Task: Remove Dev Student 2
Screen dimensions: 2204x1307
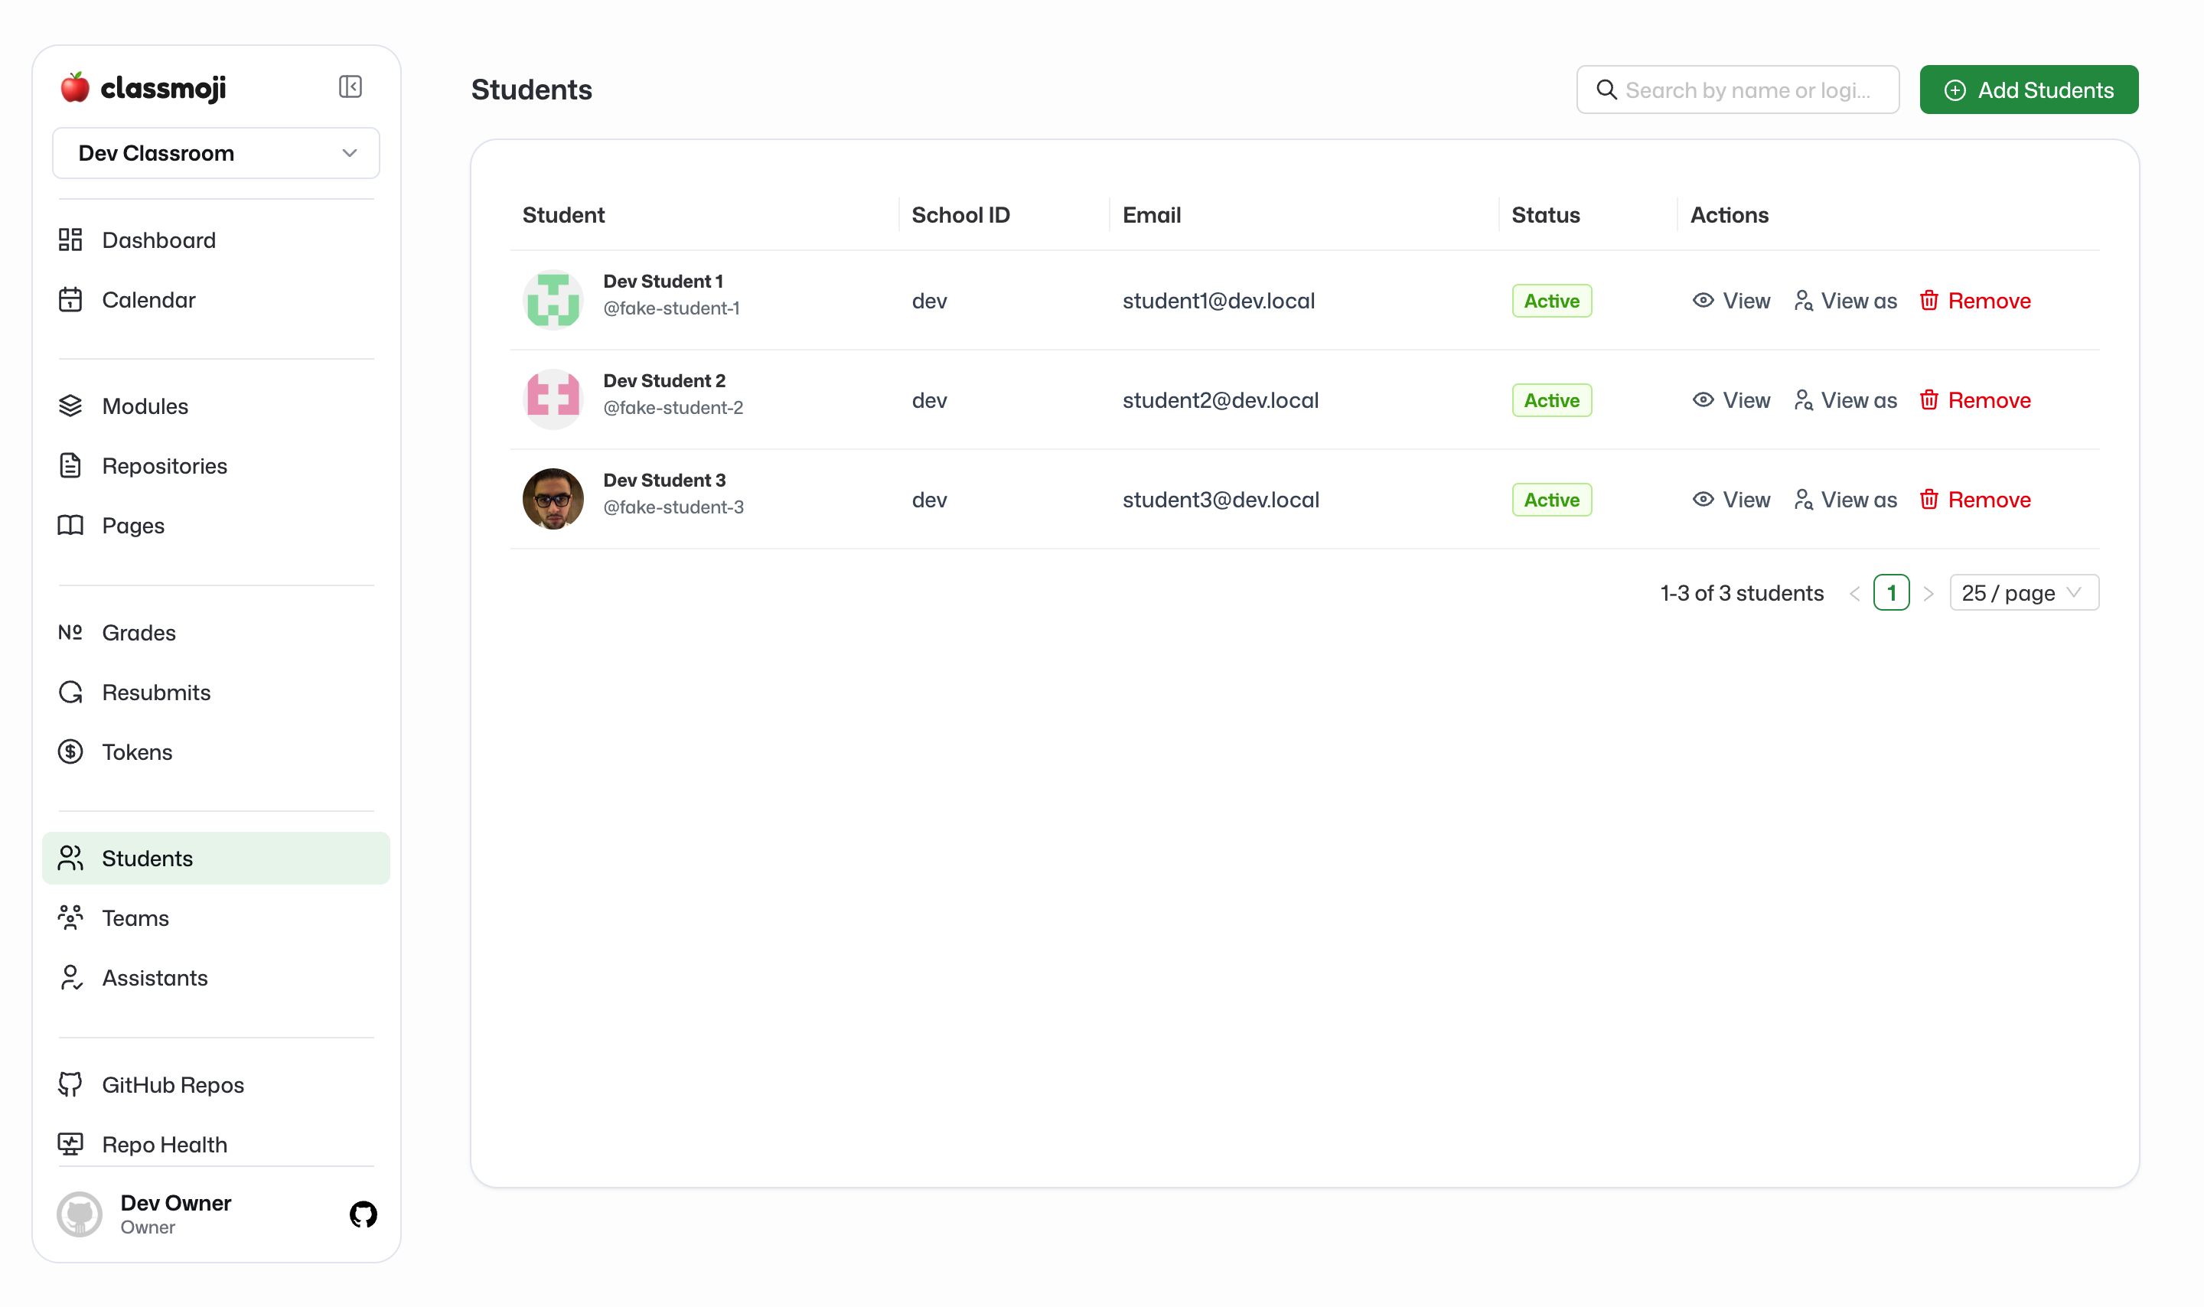Action: [x=1975, y=401]
